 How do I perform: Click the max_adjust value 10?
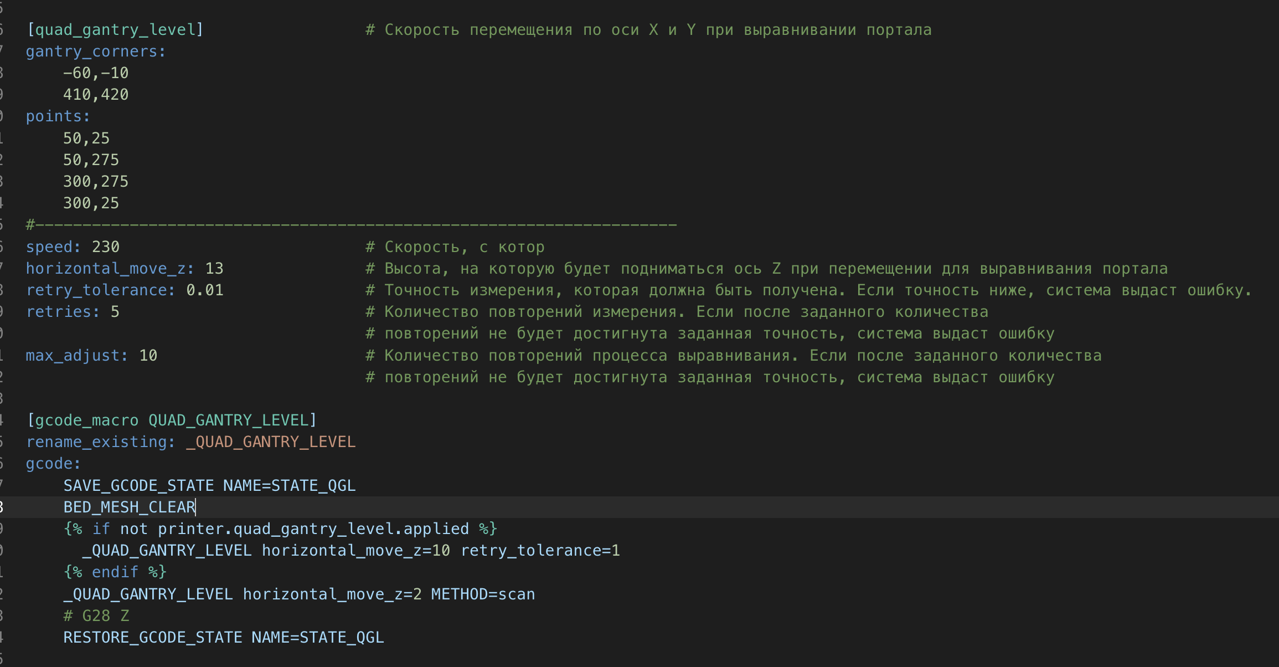click(x=148, y=356)
